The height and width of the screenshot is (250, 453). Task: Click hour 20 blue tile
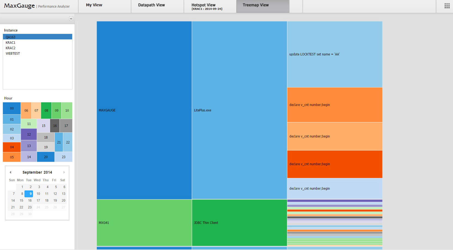pyautogui.click(x=46, y=157)
